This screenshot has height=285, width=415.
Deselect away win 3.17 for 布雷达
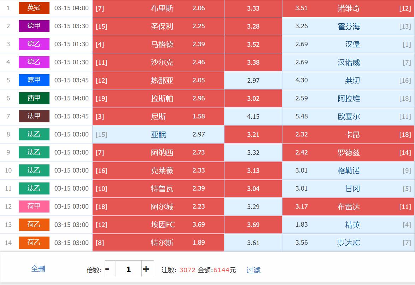pos(349,207)
